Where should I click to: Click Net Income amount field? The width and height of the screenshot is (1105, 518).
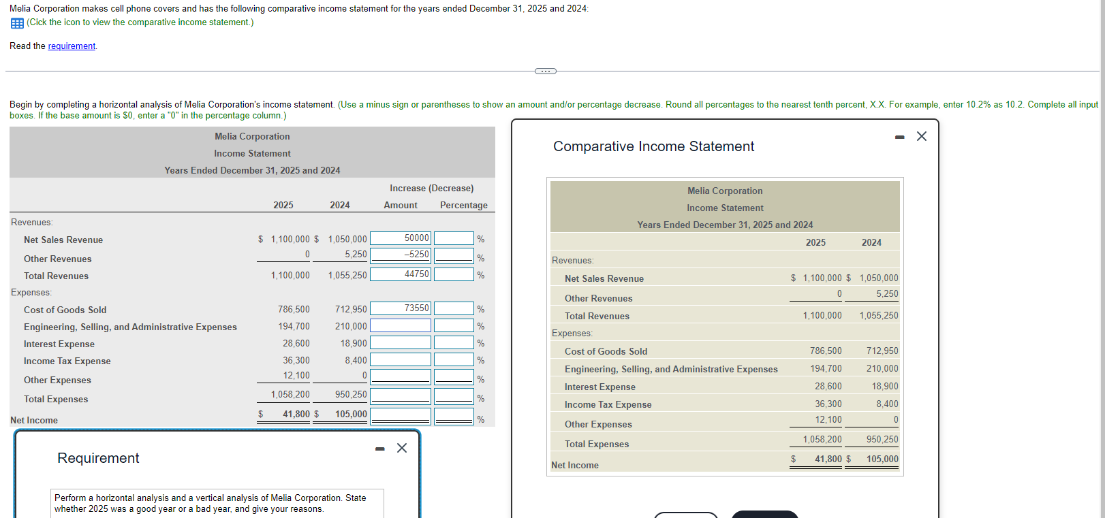[x=401, y=415]
